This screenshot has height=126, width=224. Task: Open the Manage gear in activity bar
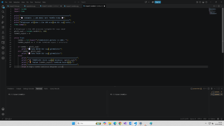point(3,114)
